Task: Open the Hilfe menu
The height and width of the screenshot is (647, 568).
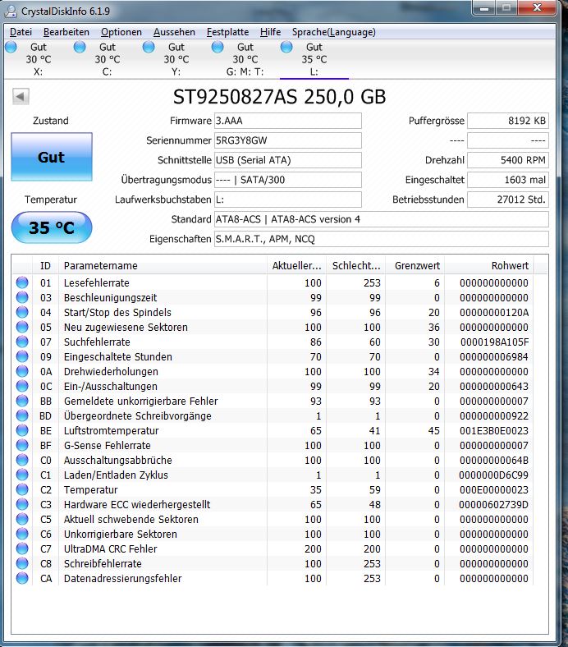Action: [x=270, y=32]
